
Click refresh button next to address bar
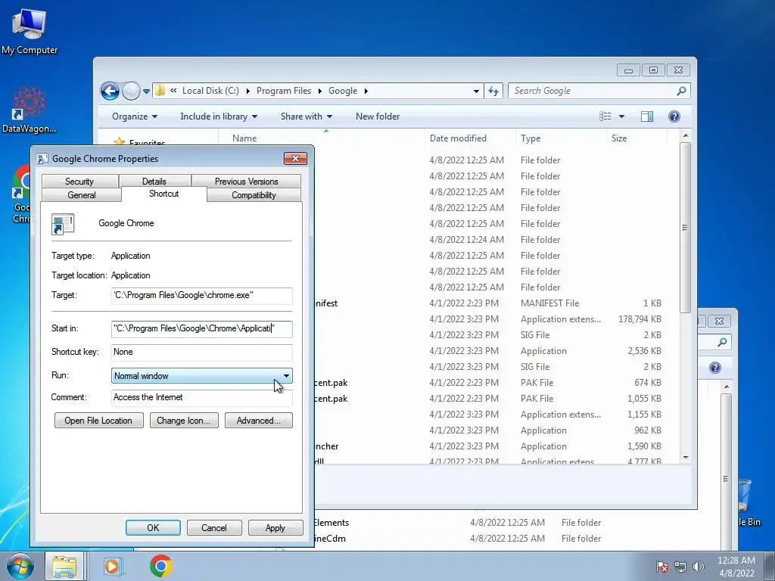(493, 91)
